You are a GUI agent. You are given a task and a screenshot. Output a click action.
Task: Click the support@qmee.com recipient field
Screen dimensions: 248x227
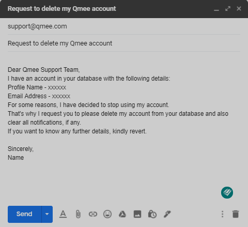click(124, 26)
